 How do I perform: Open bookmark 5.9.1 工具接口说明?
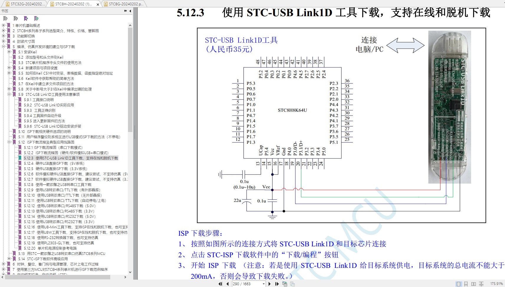(x=39, y=100)
